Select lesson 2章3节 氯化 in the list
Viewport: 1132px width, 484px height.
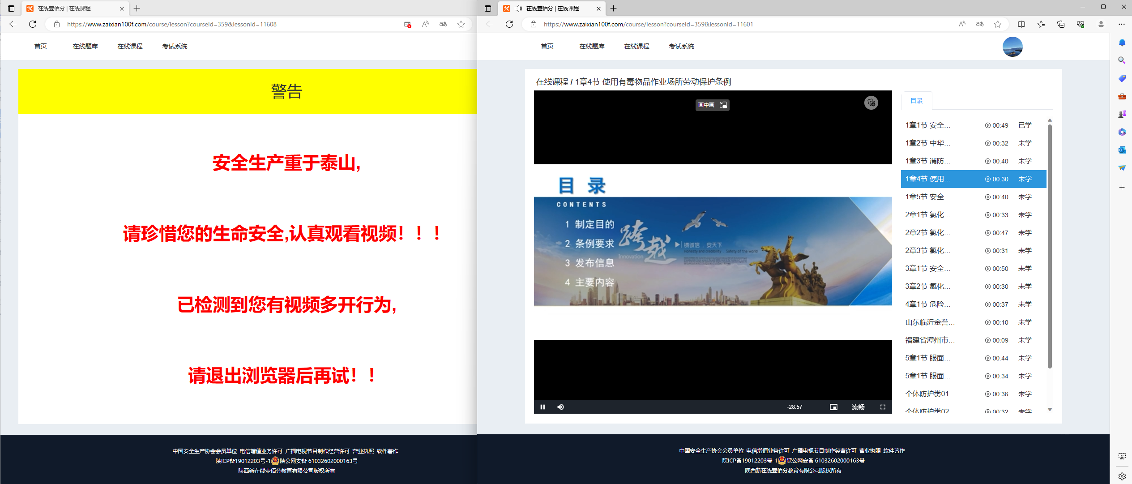click(974, 251)
